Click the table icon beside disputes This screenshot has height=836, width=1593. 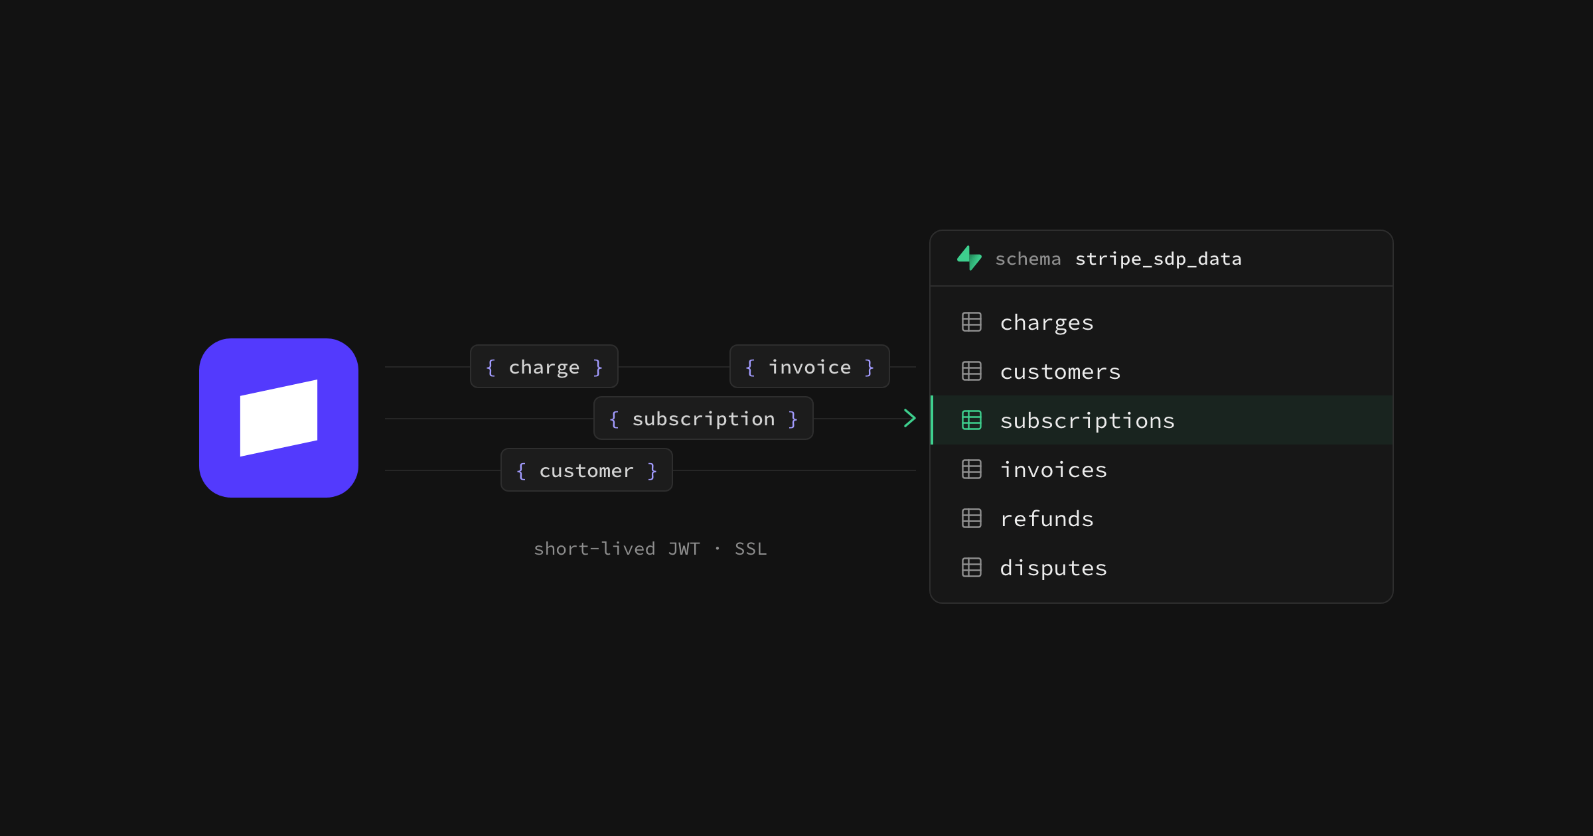tap(972, 567)
